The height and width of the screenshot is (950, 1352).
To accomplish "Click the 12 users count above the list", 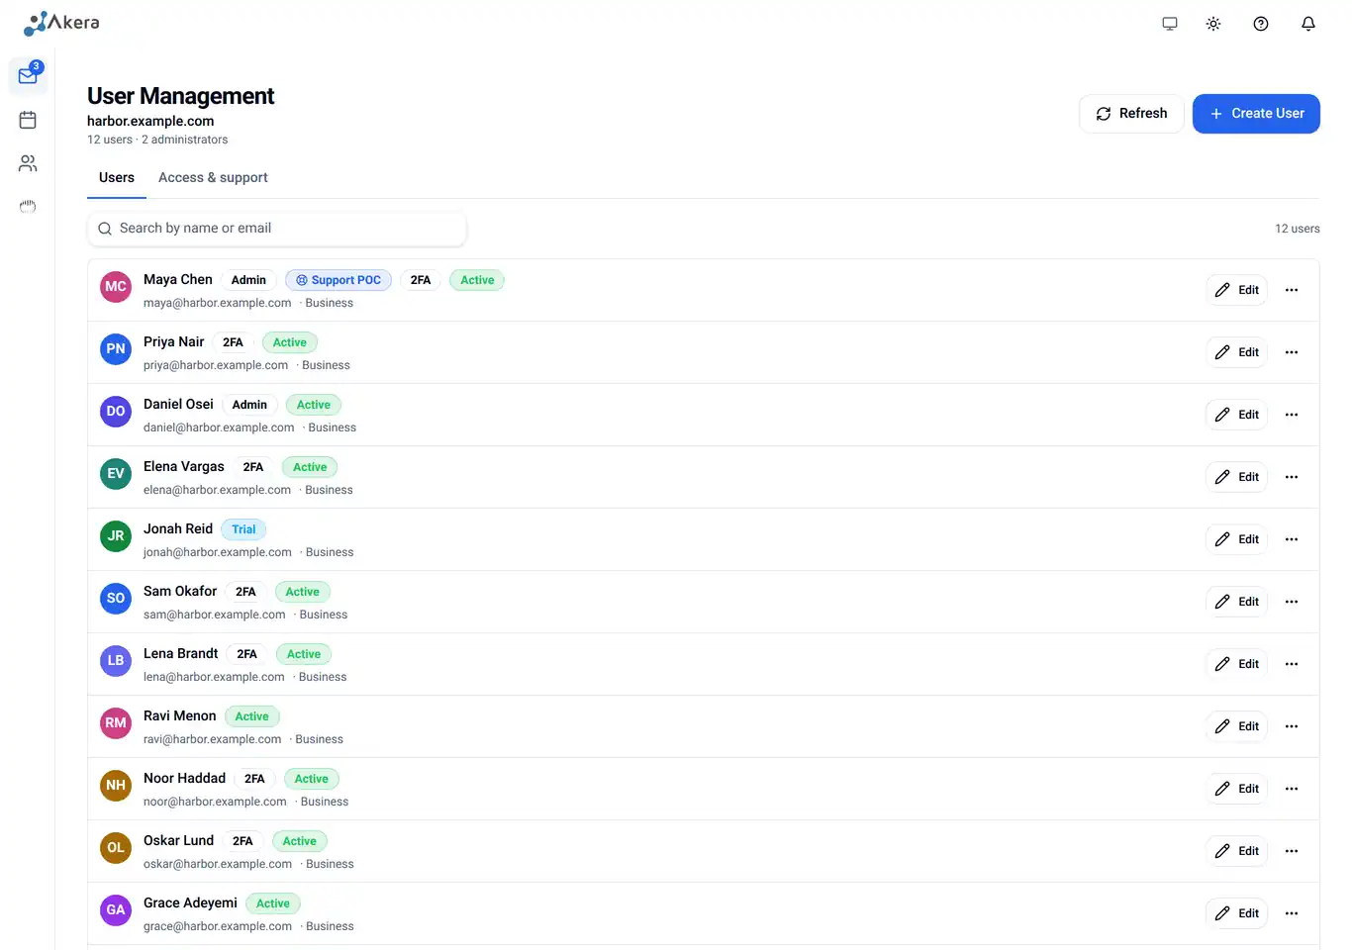I will pos(1298,229).
